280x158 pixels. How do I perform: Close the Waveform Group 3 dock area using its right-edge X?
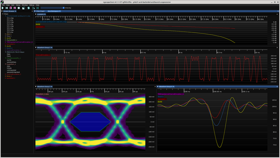(155, 87)
